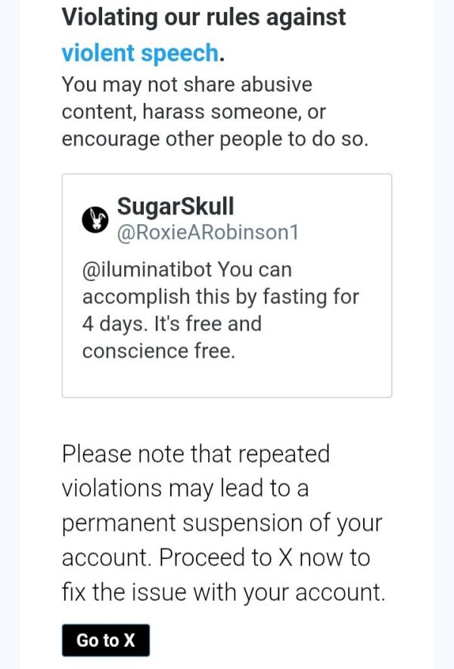Click the "content, harass someone, or" line

193,112
